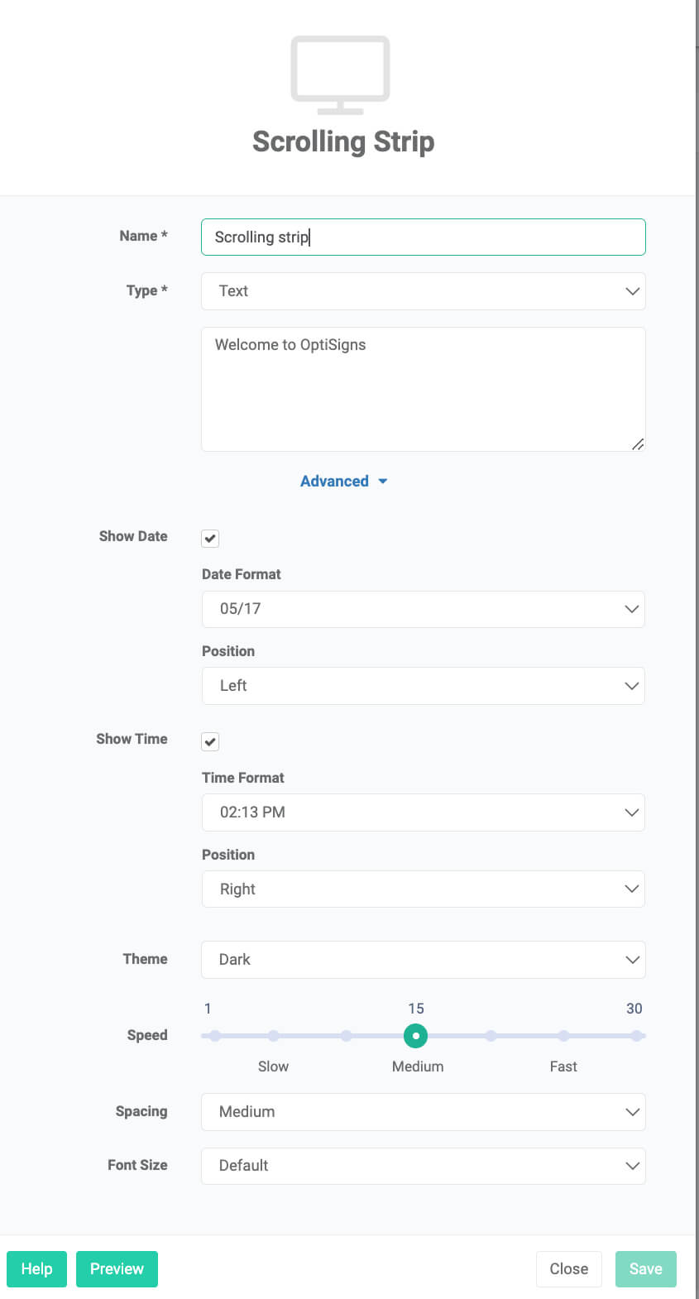The image size is (699, 1299).
Task: Open the Time Format dropdown
Action: tap(423, 812)
